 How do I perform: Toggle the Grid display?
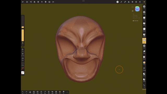49,92
